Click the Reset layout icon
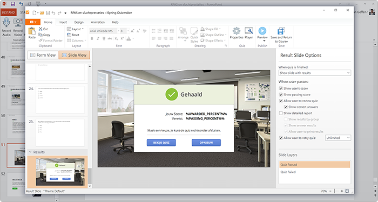 pyautogui.click(x=69, y=35)
